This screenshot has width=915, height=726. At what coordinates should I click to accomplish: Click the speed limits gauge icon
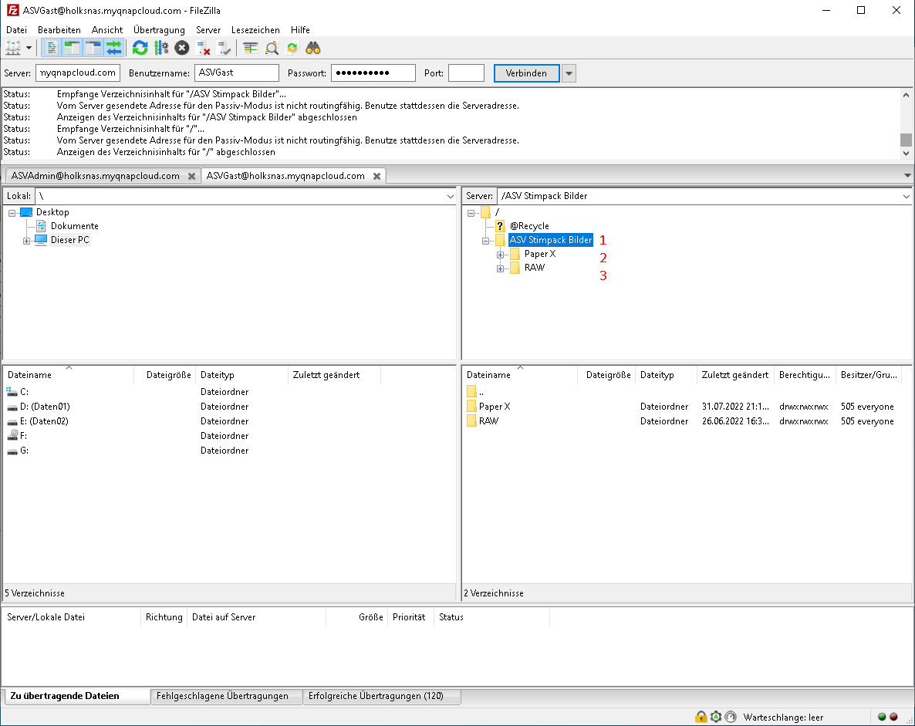point(731,717)
